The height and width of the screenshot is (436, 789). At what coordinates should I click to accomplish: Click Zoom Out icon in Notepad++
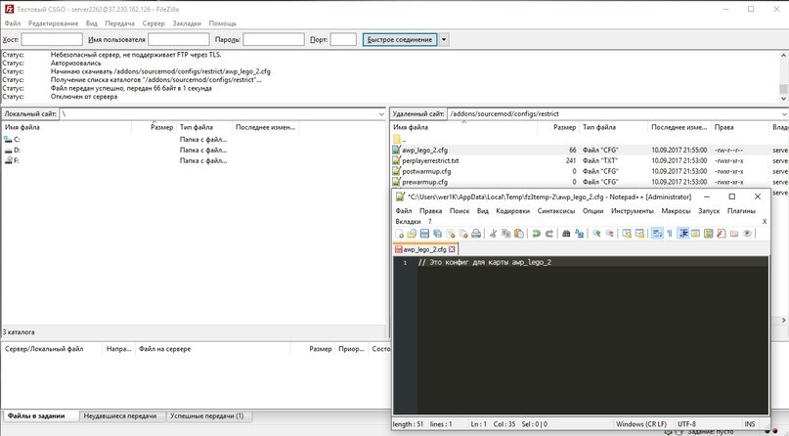pyautogui.click(x=609, y=234)
